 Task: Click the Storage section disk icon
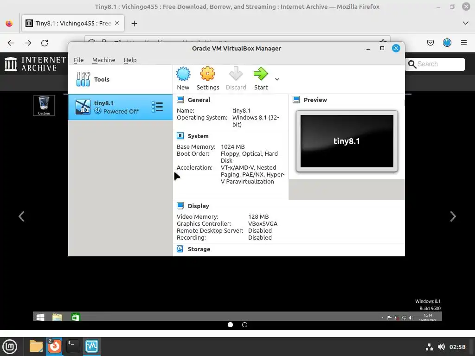click(x=180, y=249)
